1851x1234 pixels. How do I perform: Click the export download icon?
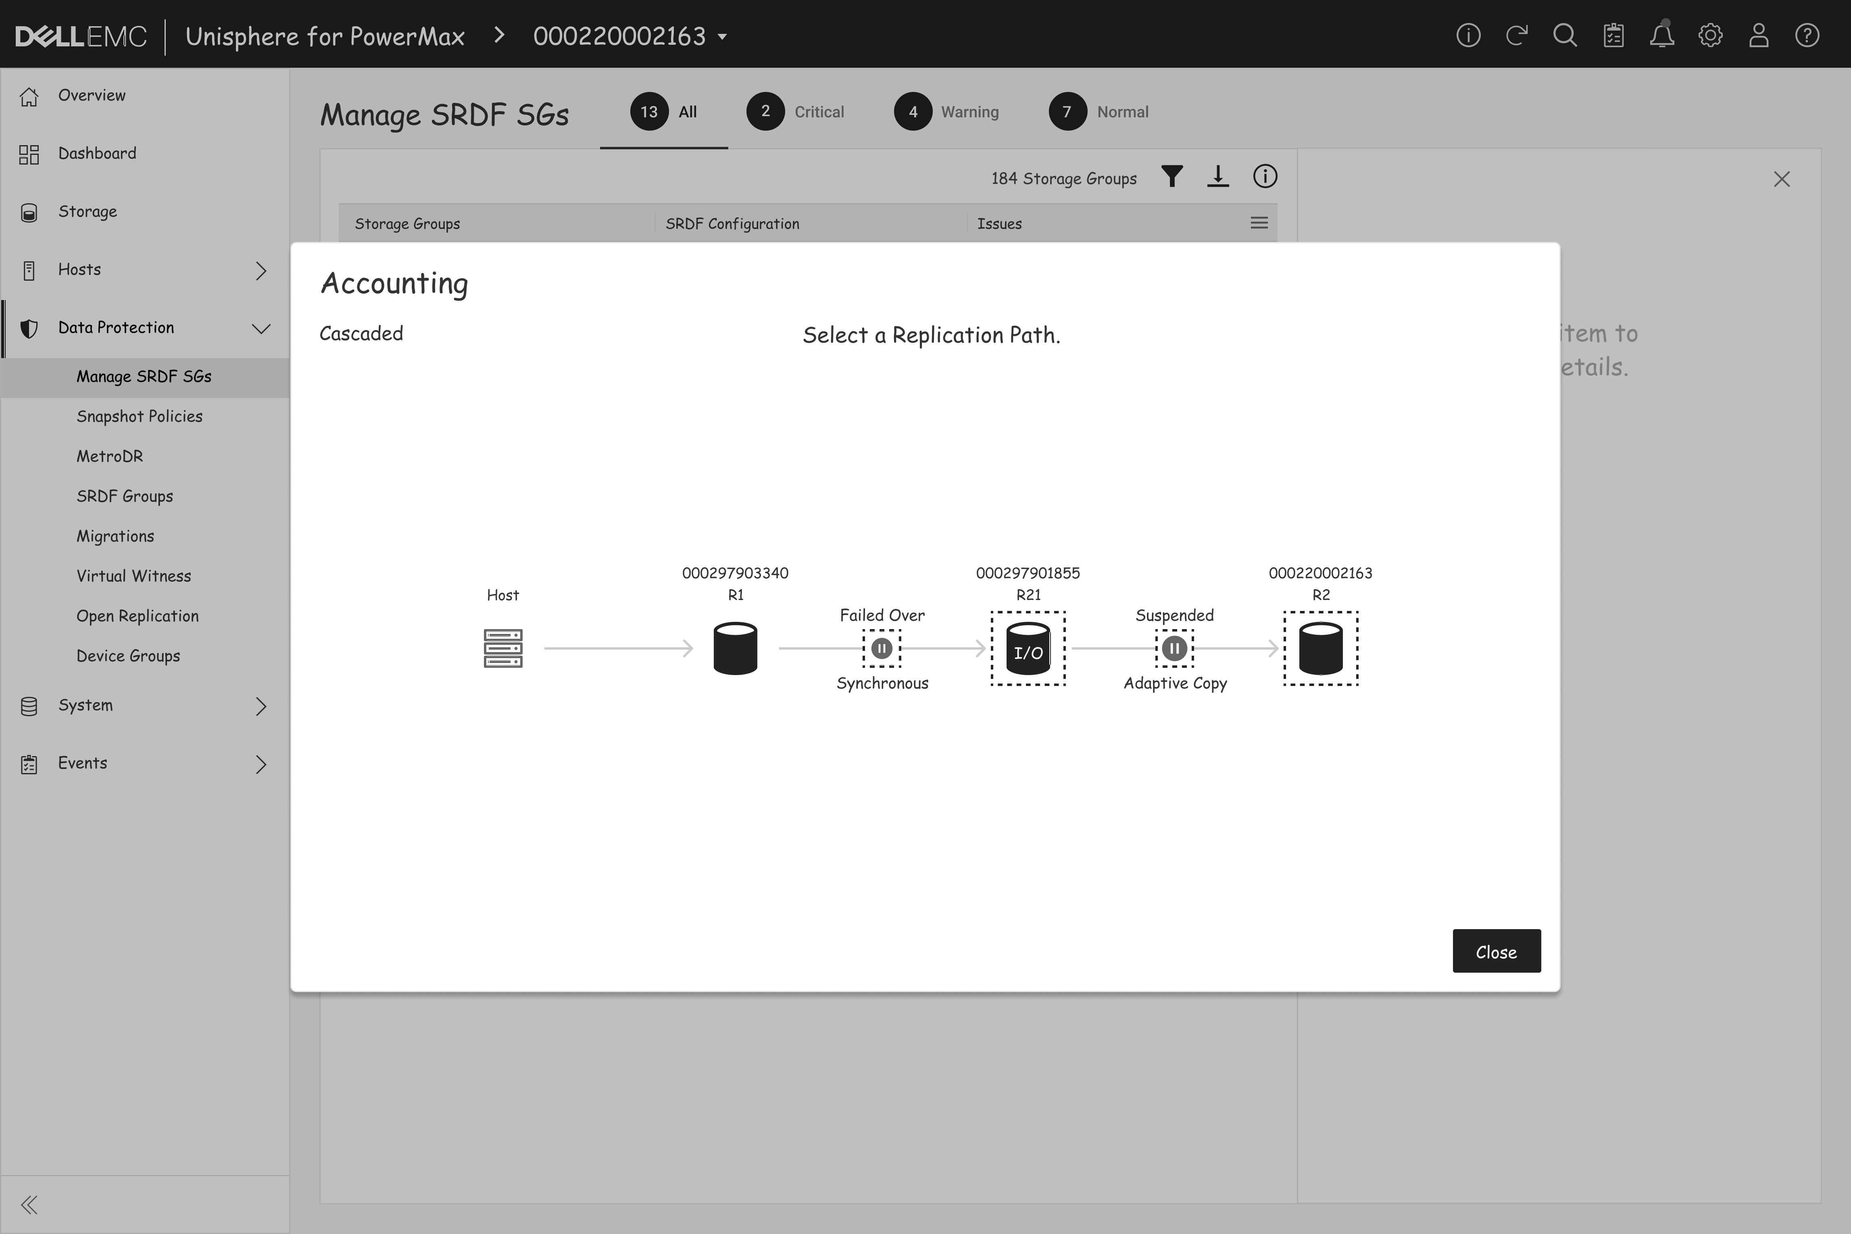(x=1217, y=177)
